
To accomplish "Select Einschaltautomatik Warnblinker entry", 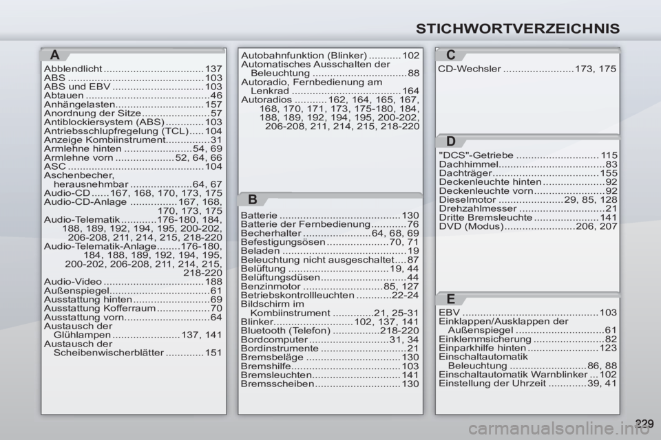I will tap(528, 374).
